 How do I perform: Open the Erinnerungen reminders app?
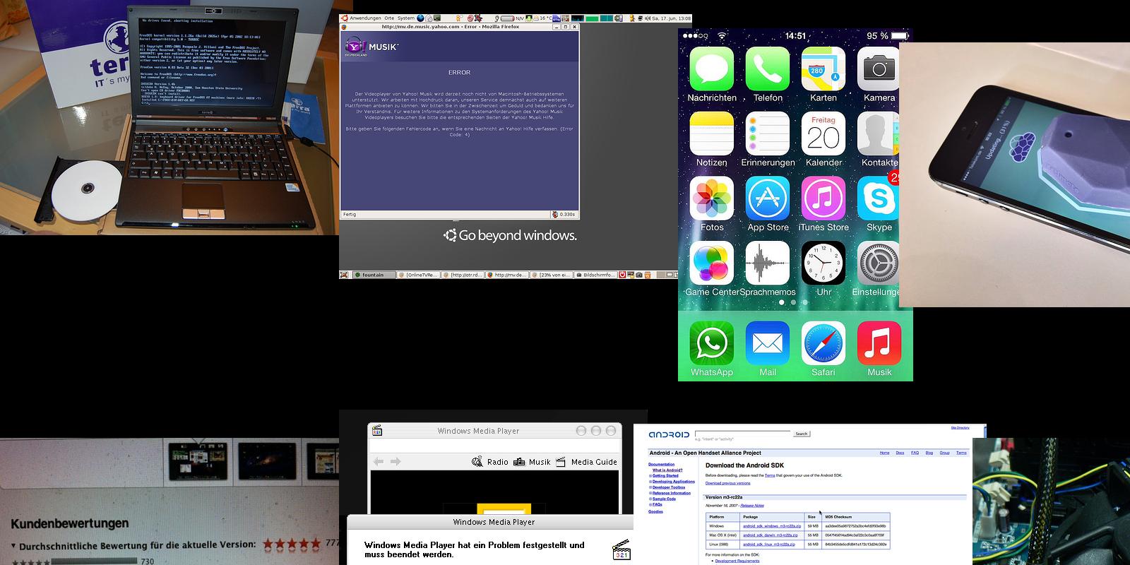click(x=768, y=133)
